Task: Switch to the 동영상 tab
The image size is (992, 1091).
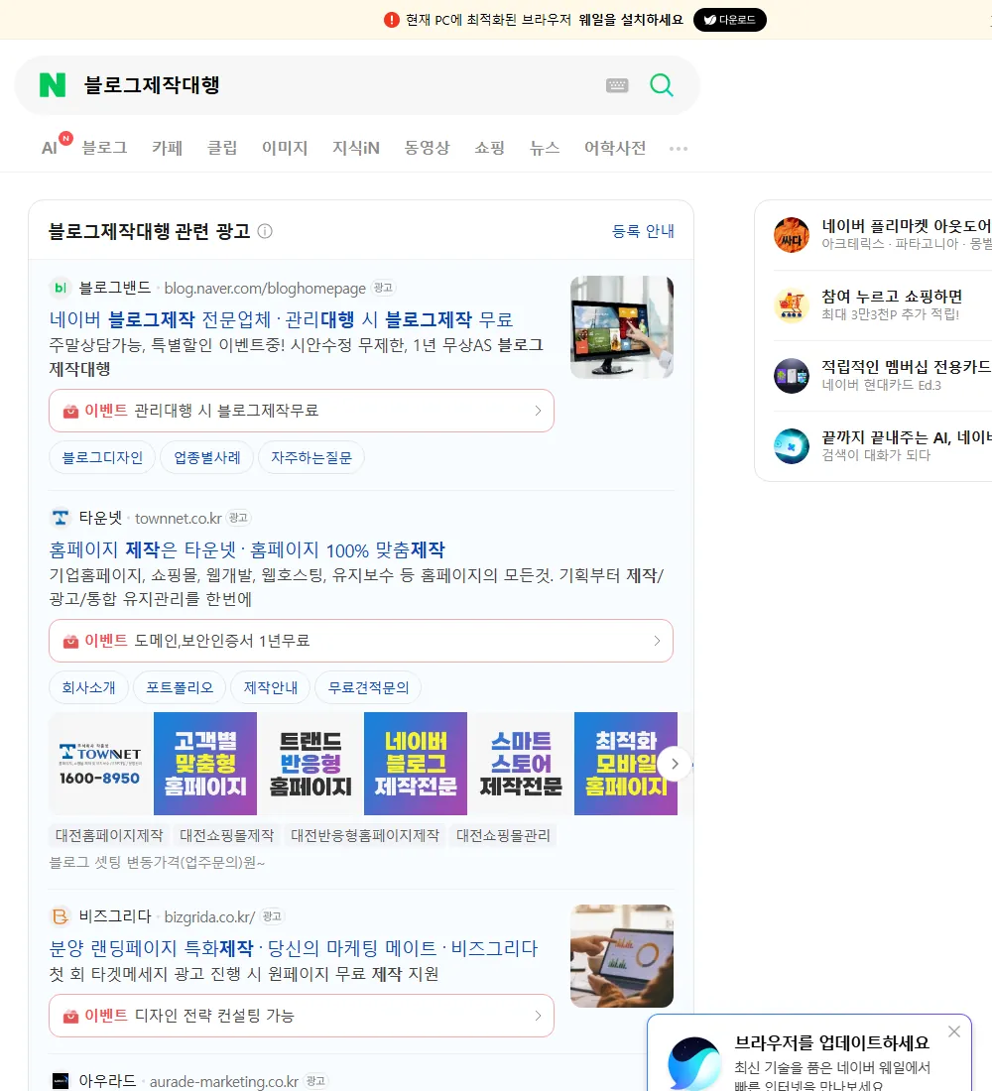Action: (x=427, y=148)
